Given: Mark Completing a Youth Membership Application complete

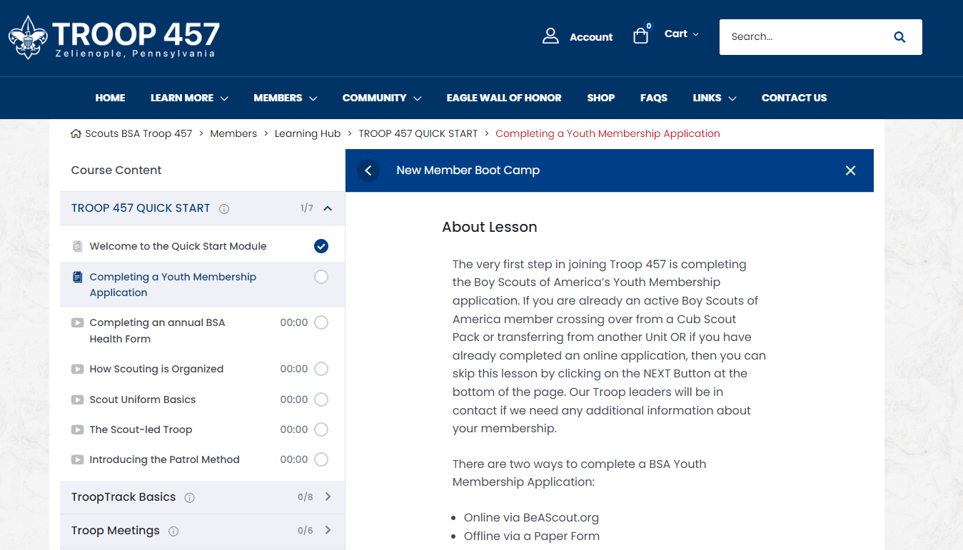Looking at the screenshot, I should [321, 277].
